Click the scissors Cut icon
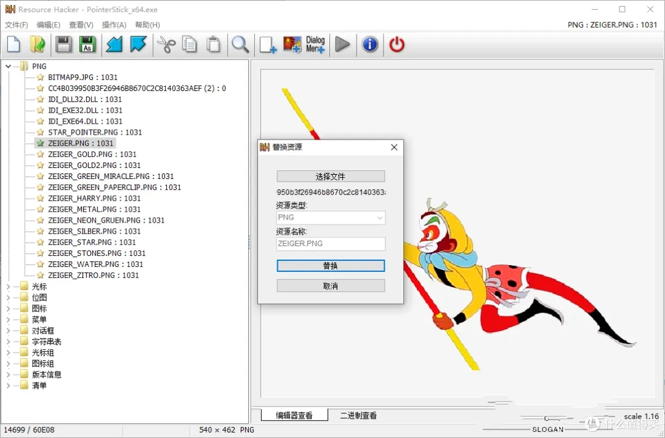Image resolution: width=665 pixels, height=438 pixels. point(166,45)
